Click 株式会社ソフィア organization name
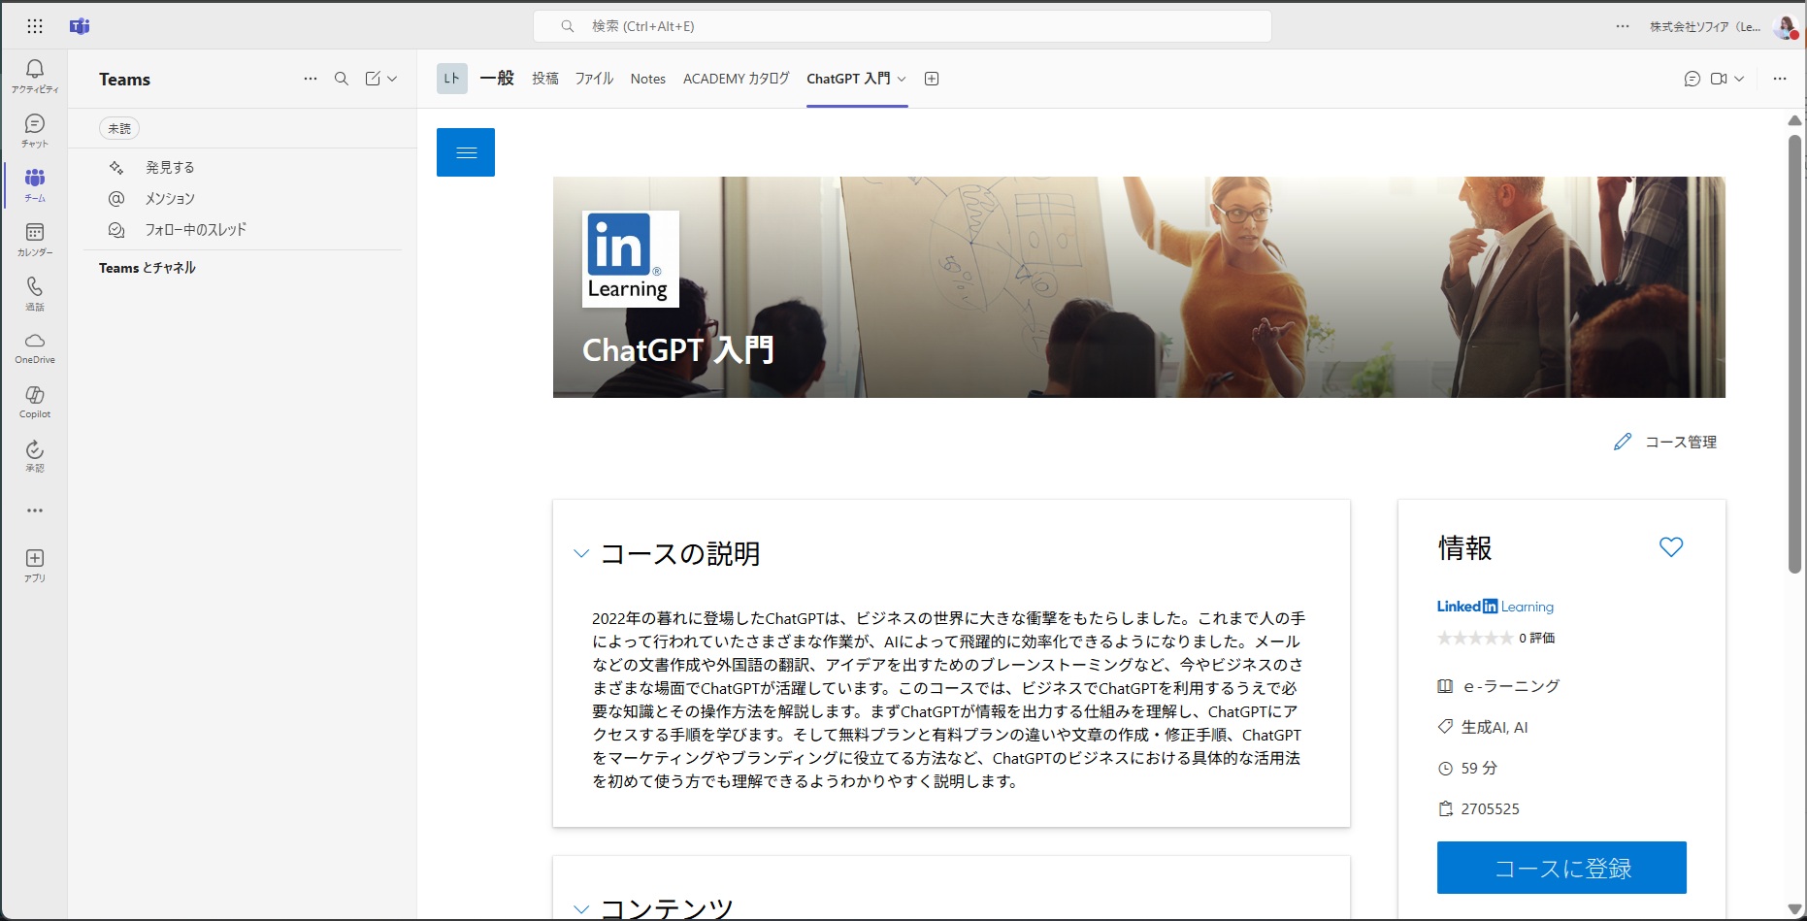 [x=1705, y=26]
